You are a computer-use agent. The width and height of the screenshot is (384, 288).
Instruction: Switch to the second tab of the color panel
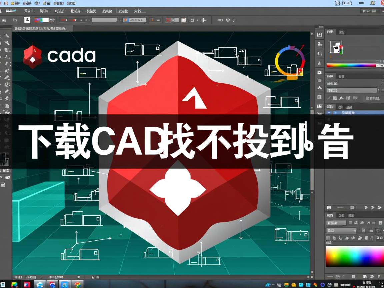click(x=342, y=32)
